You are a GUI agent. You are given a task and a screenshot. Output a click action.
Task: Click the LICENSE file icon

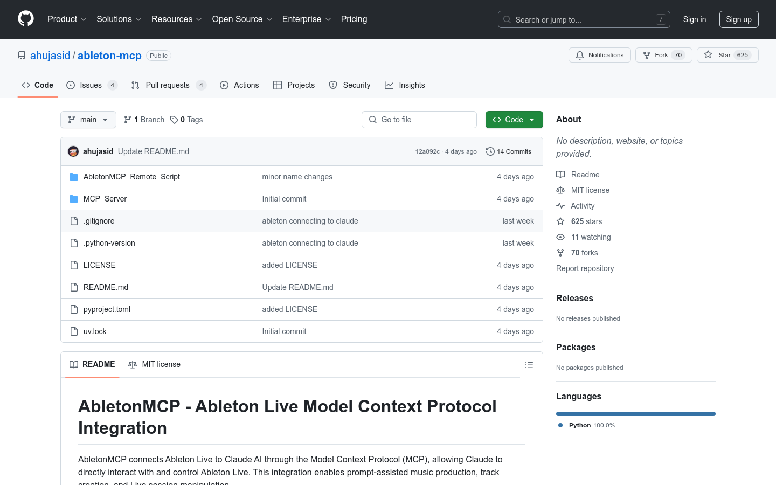(74, 265)
